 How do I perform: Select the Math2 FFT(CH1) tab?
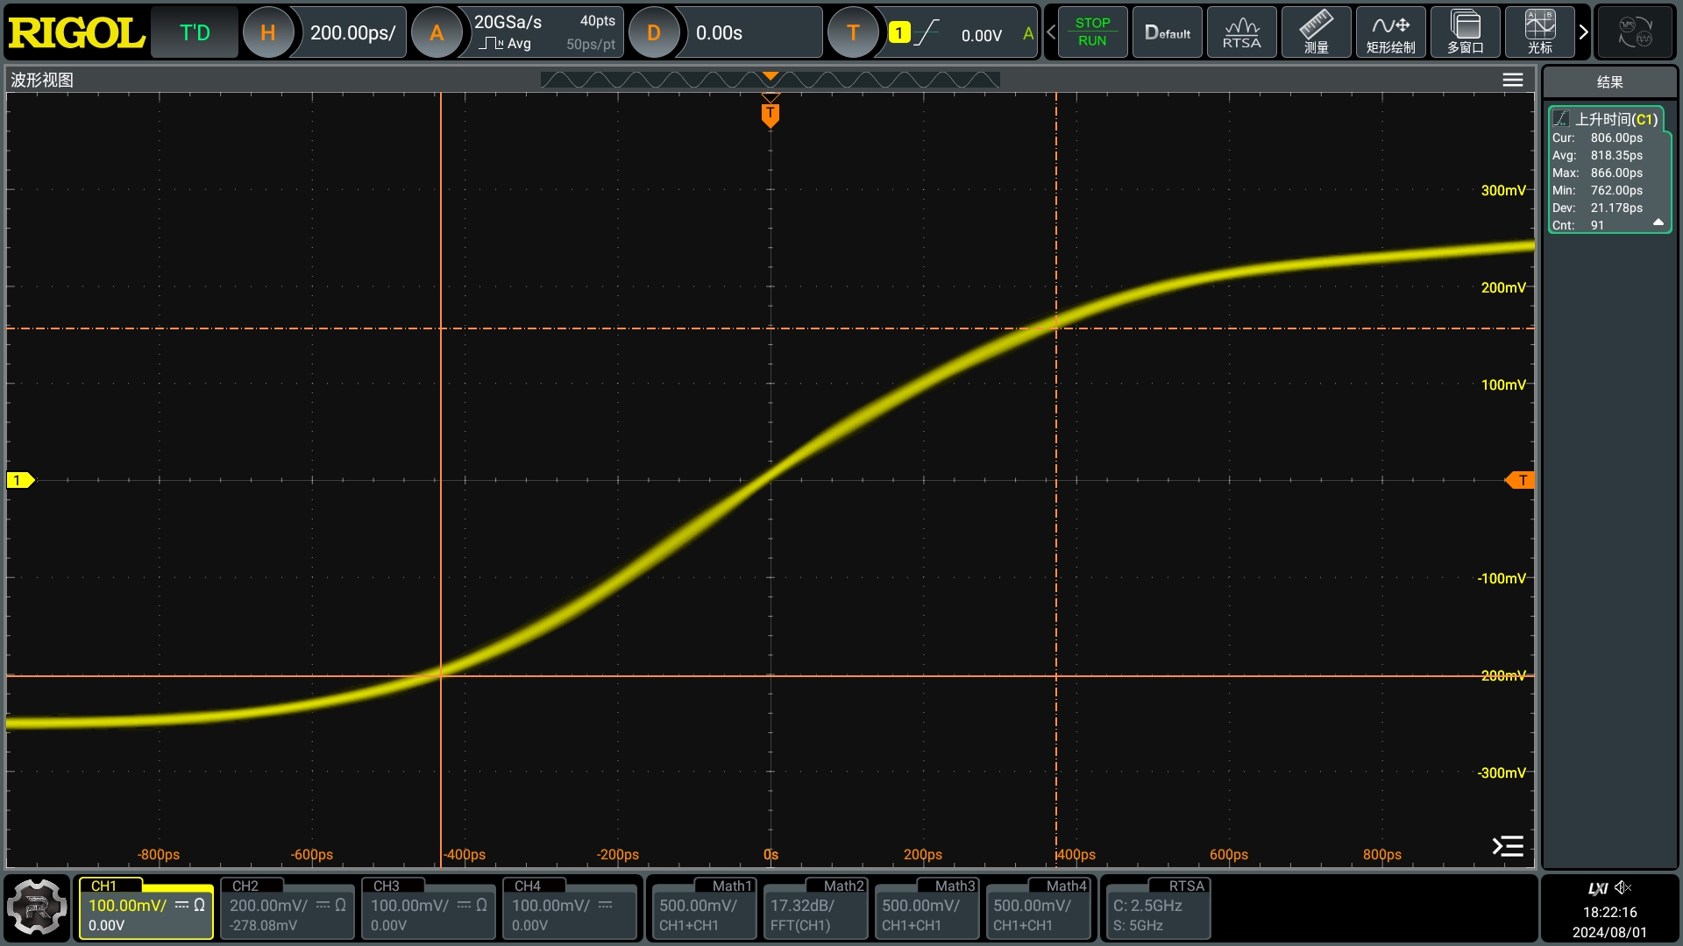(x=814, y=909)
